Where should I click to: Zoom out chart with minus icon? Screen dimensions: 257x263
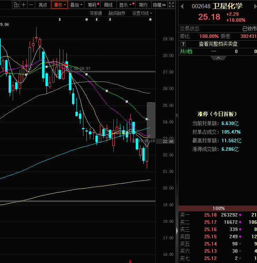pos(31,5)
